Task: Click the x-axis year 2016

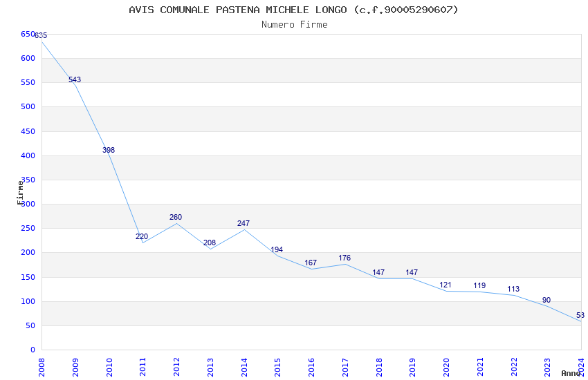Action: [311, 367]
